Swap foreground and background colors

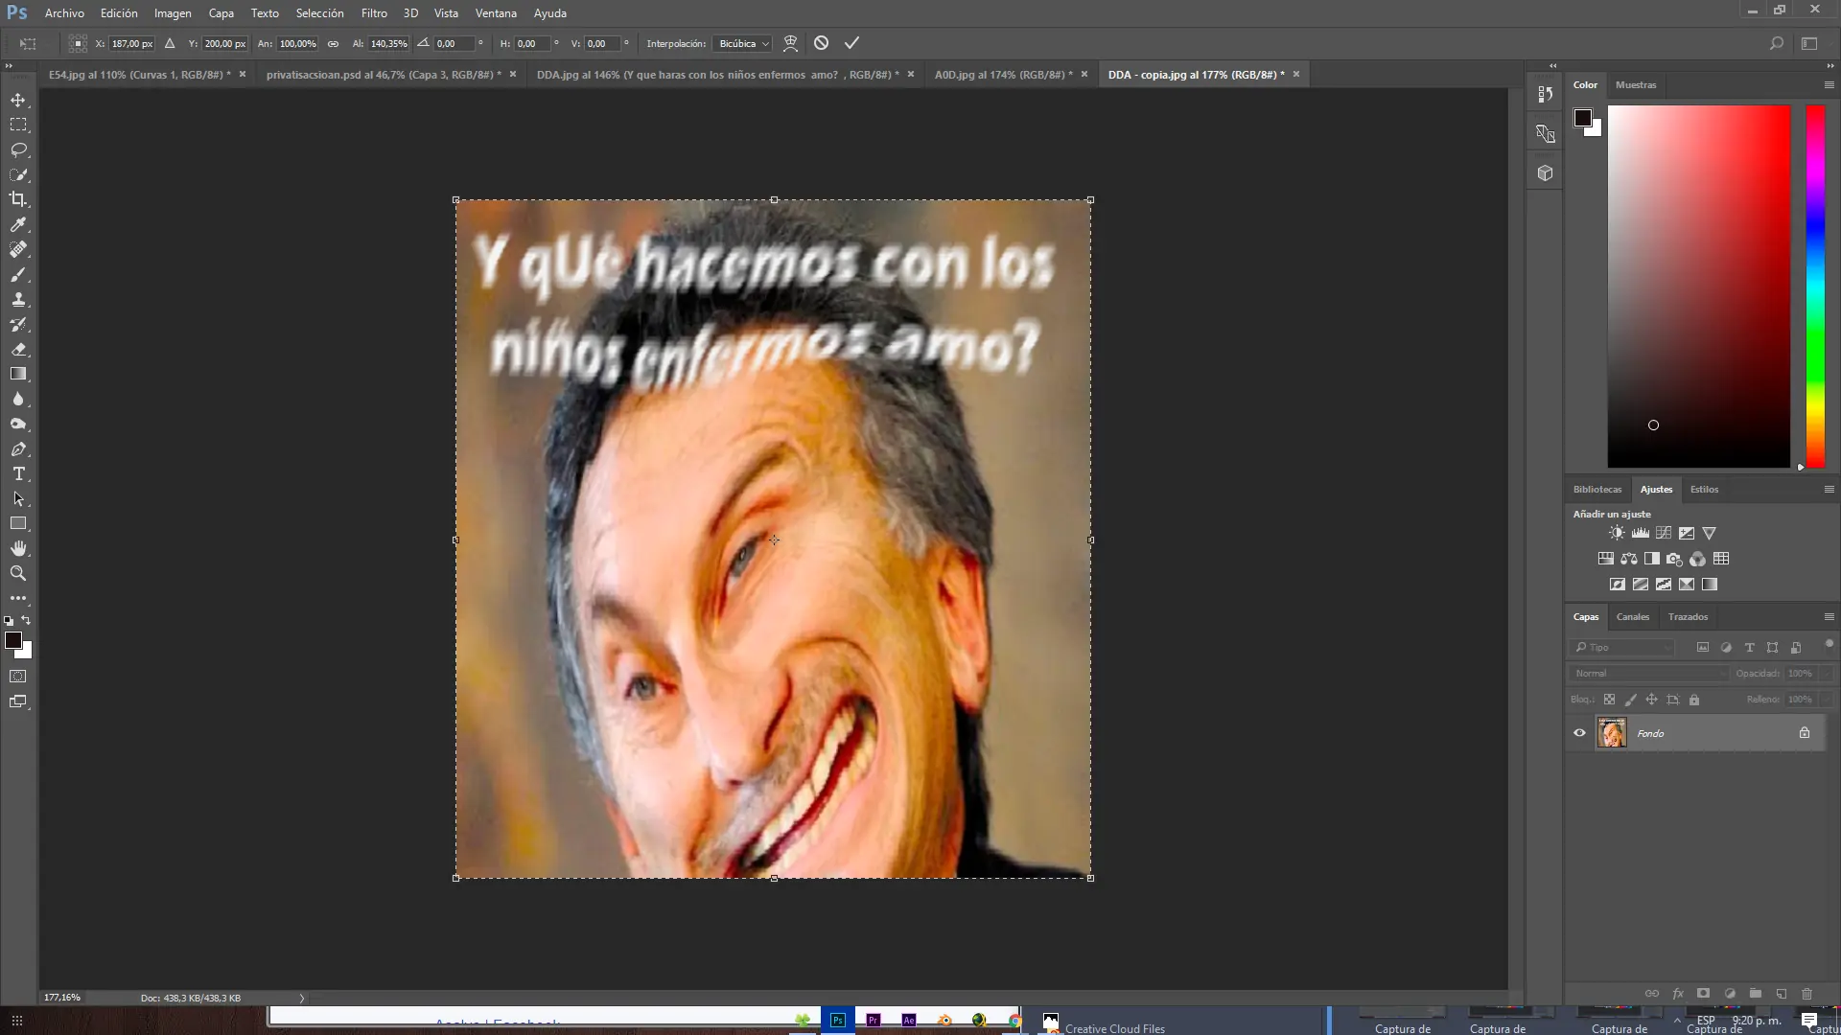click(26, 620)
